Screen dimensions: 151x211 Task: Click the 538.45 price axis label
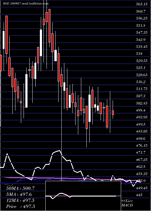[x=141, y=47]
